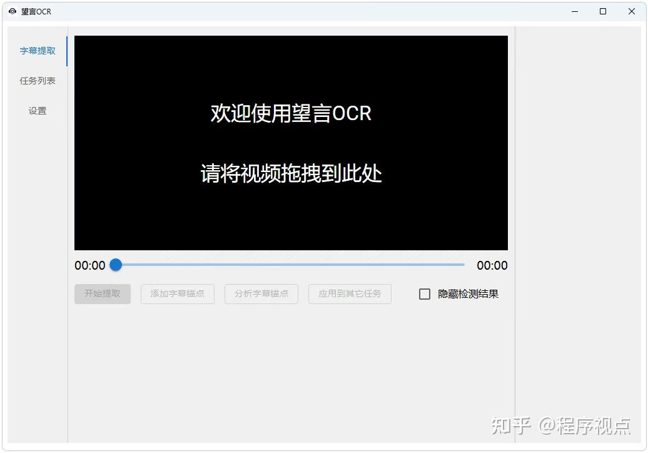Open the 设置 settings page
This screenshot has width=648, height=453.
pyautogui.click(x=38, y=110)
